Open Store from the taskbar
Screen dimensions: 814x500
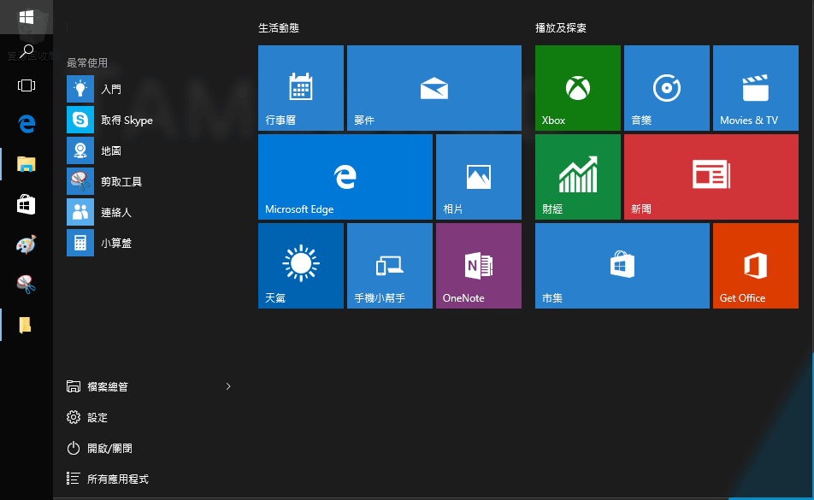coord(26,205)
